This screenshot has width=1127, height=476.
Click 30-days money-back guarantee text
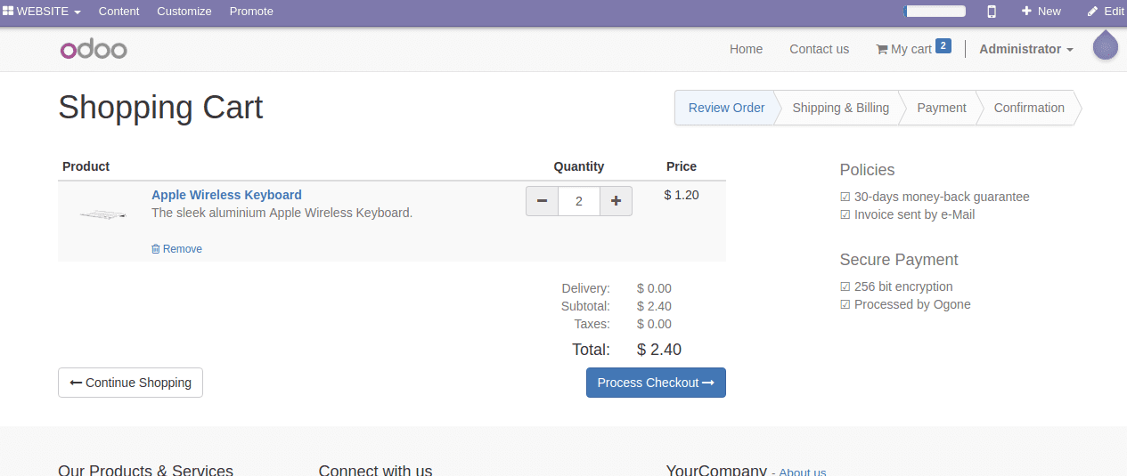[942, 197]
